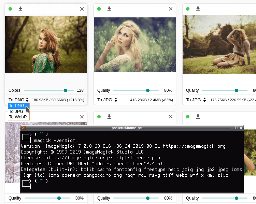
Task: Click terminal window icon in title bar
Action: tap(23, 128)
